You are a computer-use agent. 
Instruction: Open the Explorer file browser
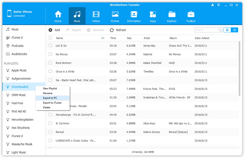tap(172, 16)
